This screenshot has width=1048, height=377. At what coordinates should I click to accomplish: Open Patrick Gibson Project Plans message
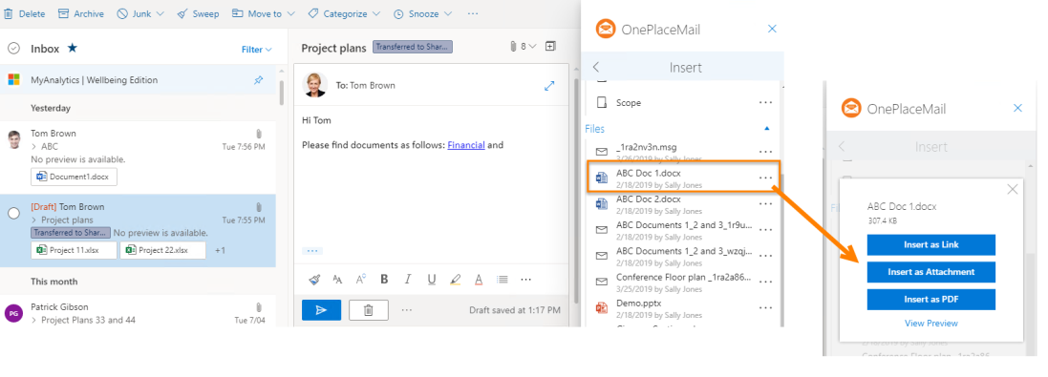pyautogui.click(x=138, y=313)
